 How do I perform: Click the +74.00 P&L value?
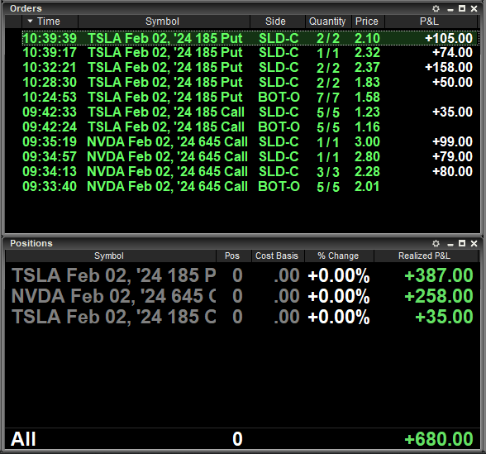453,52
